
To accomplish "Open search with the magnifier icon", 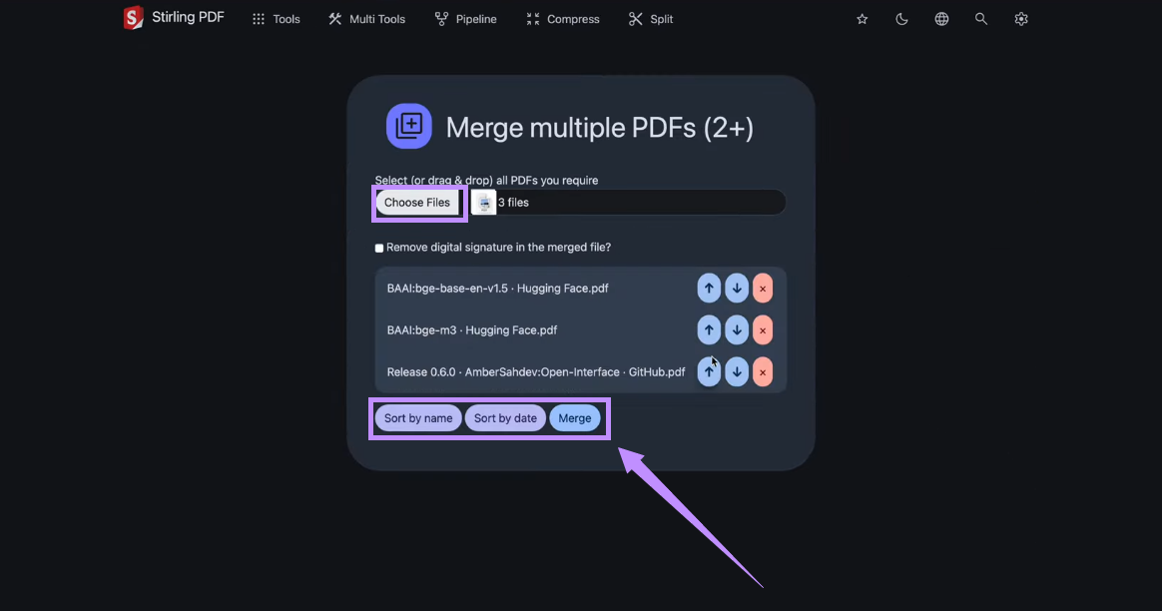I will click(x=981, y=18).
